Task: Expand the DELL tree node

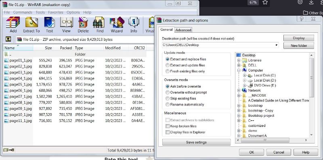Action: (239, 65)
